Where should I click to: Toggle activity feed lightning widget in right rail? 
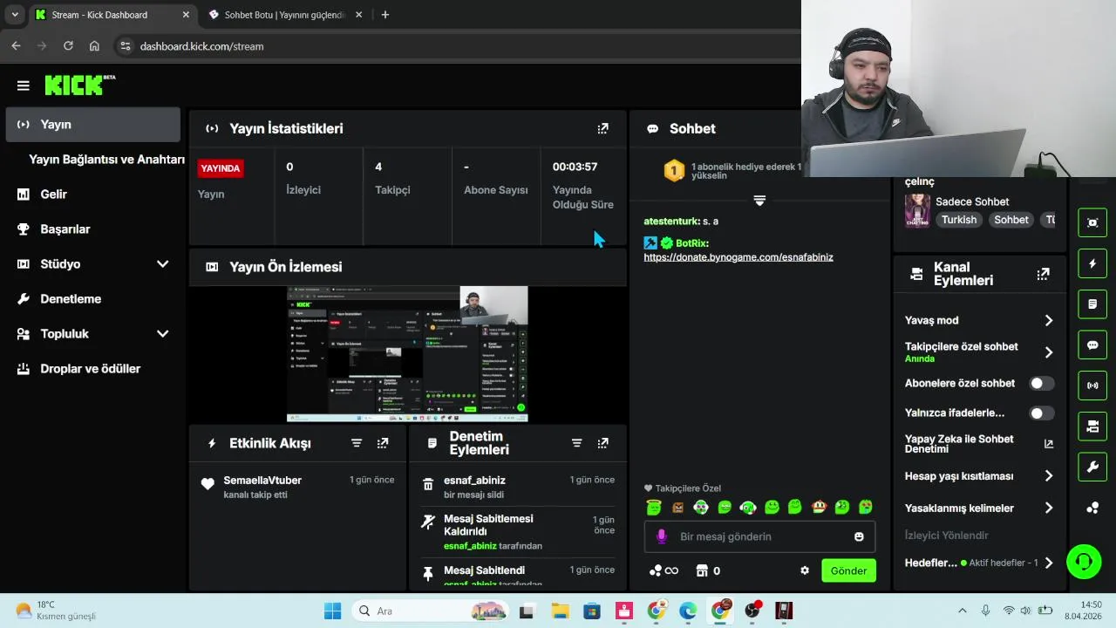[1092, 263]
